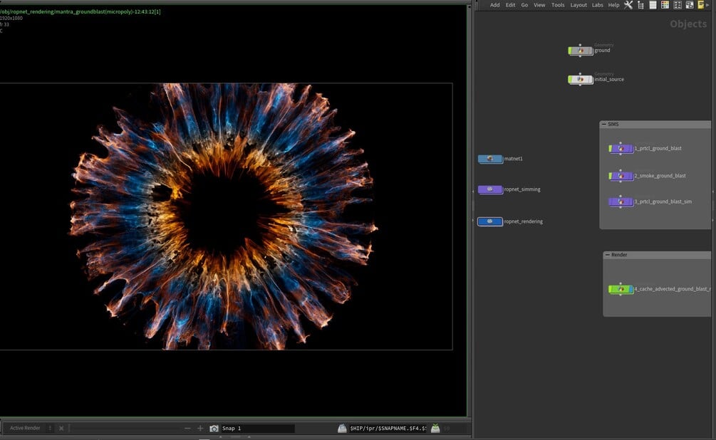Select the 4_cache_advected_ground_blast node
716x440 pixels.
click(621, 289)
